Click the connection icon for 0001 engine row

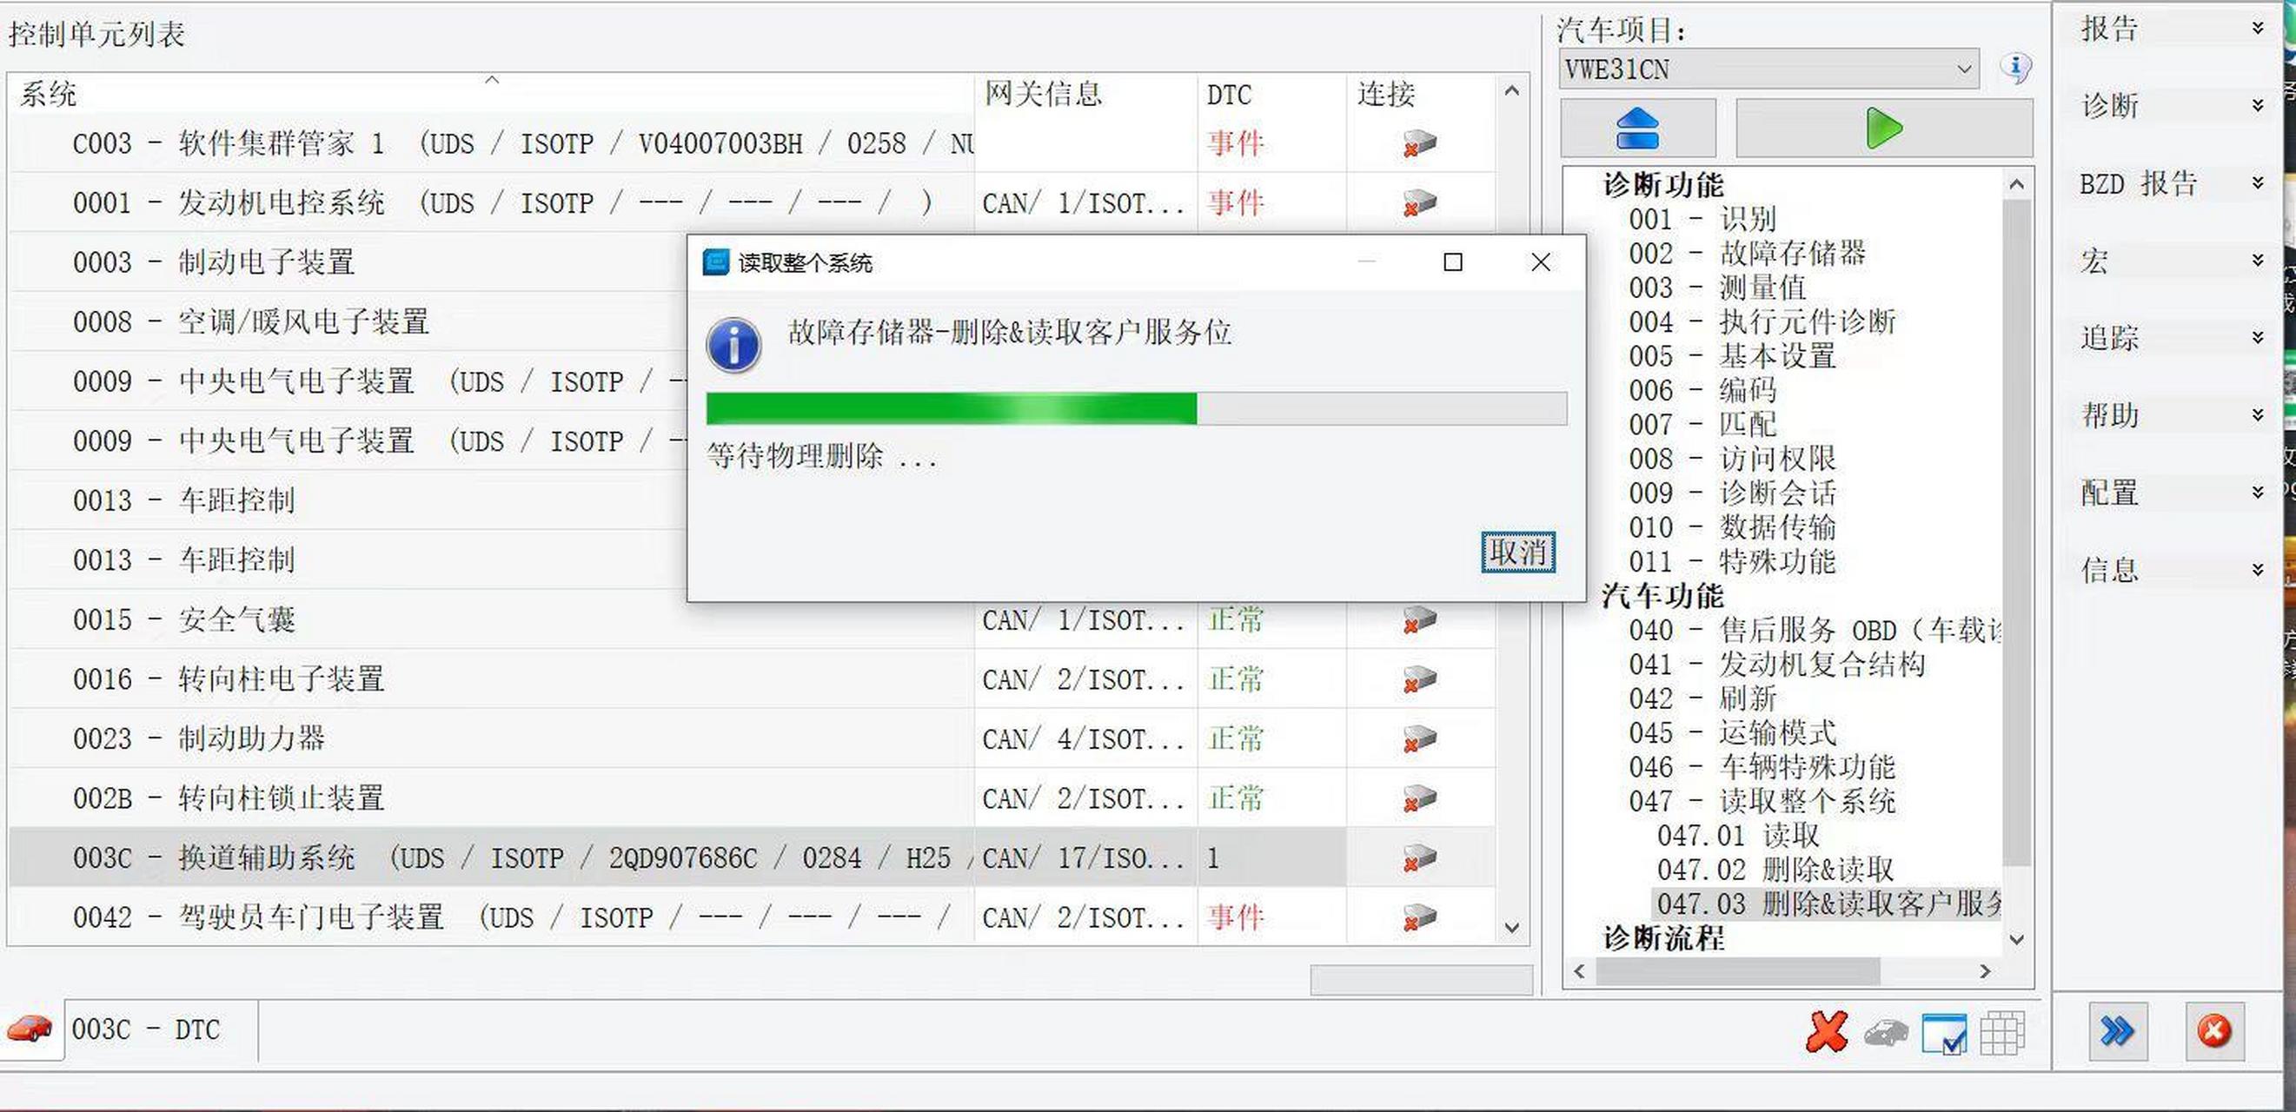[1420, 203]
